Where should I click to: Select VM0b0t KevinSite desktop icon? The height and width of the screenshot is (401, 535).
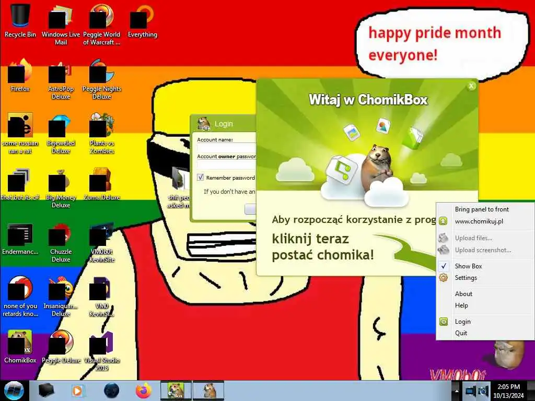pyautogui.click(x=102, y=242)
